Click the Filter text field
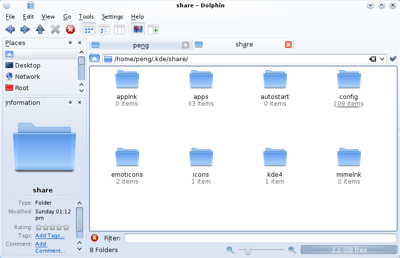Screen dimensions: 400x258 click(260, 238)
